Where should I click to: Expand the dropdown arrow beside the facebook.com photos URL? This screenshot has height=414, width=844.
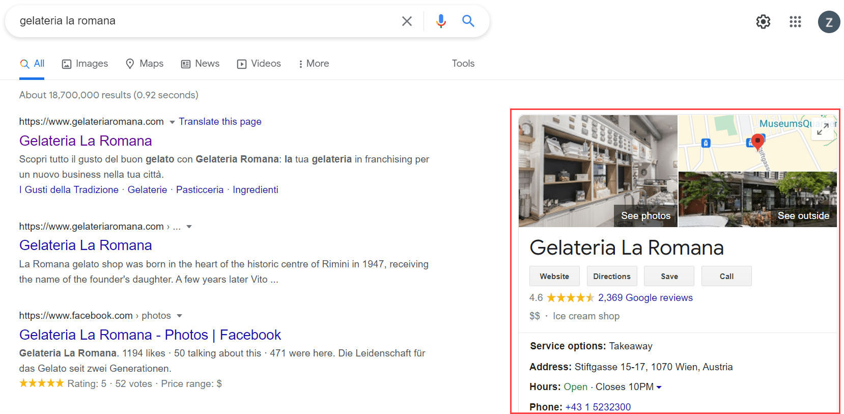pyautogui.click(x=179, y=316)
